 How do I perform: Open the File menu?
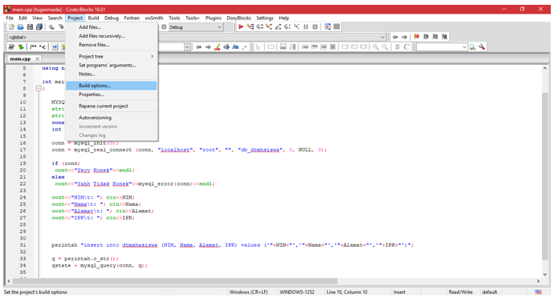pyautogui.click(x=10, y=18)
